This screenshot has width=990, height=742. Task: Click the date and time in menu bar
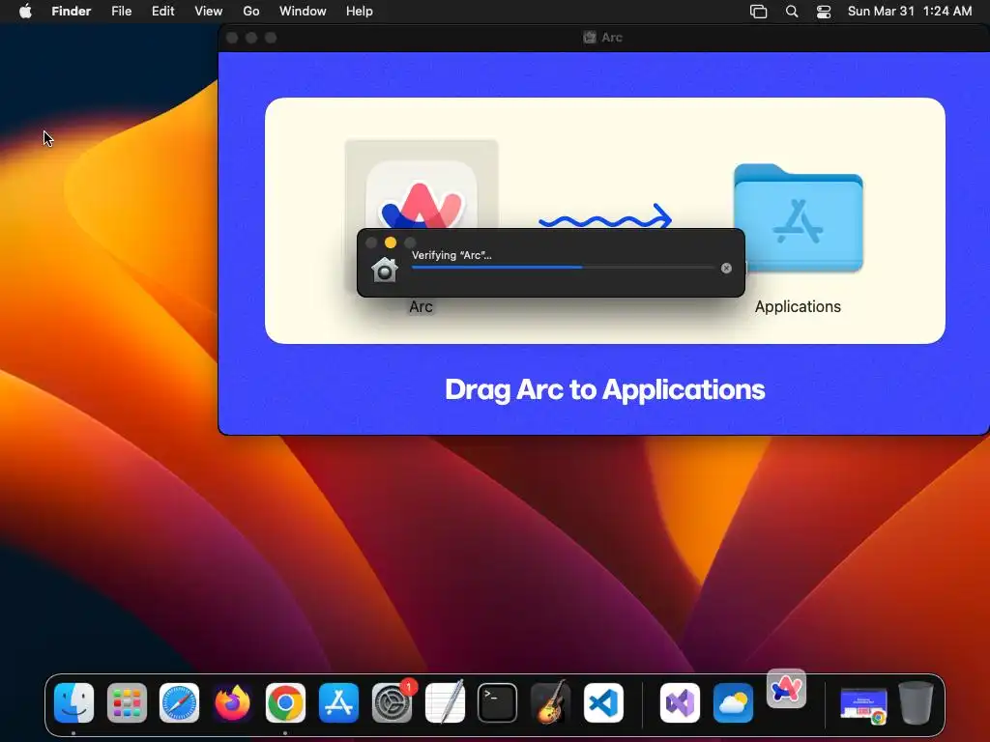(x=910, y=12)
